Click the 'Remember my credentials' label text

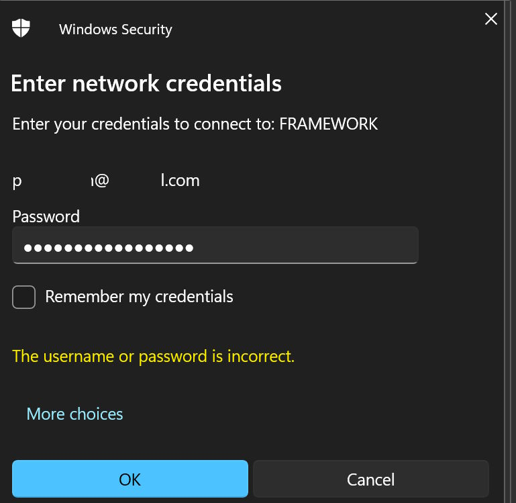tap(139, 297)
